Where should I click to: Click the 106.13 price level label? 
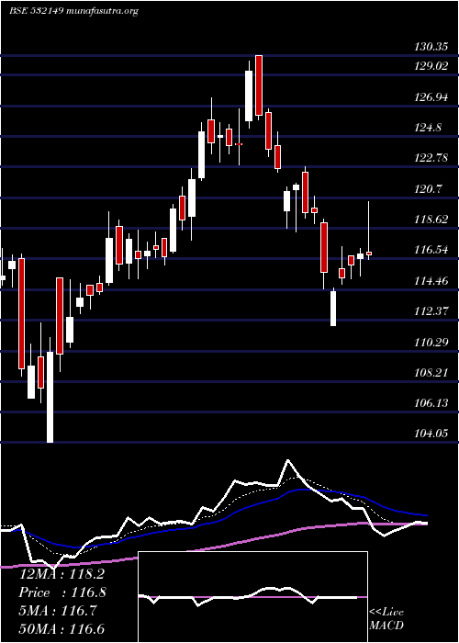click(x=431, y=403)
